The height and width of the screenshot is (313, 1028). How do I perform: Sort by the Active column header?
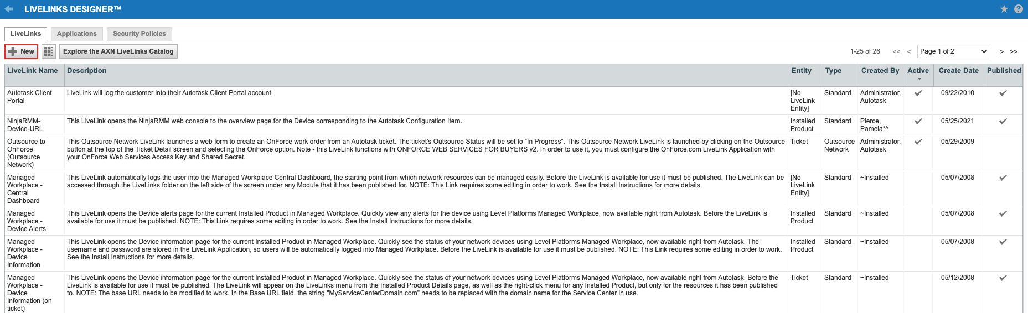click(x=918, y=71)
